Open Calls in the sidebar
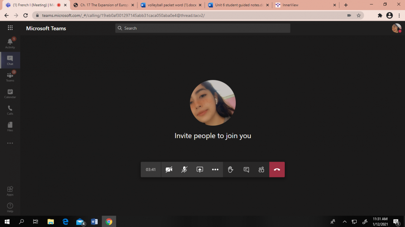405x227 pixels. tap(10, 110)
